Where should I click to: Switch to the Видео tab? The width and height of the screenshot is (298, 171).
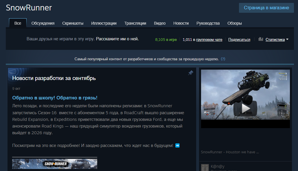[x=160, y=23]
